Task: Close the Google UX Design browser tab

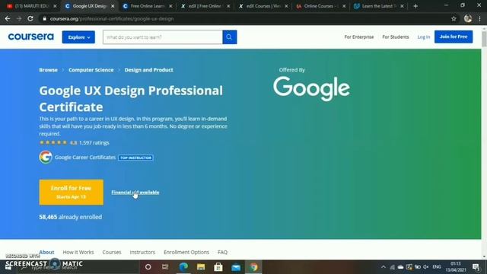Action: [113, 6]
